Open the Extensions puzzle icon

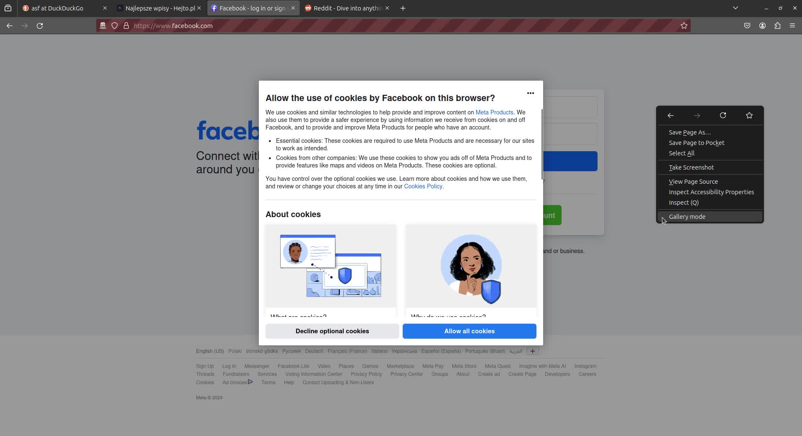(x=777, y=26)
